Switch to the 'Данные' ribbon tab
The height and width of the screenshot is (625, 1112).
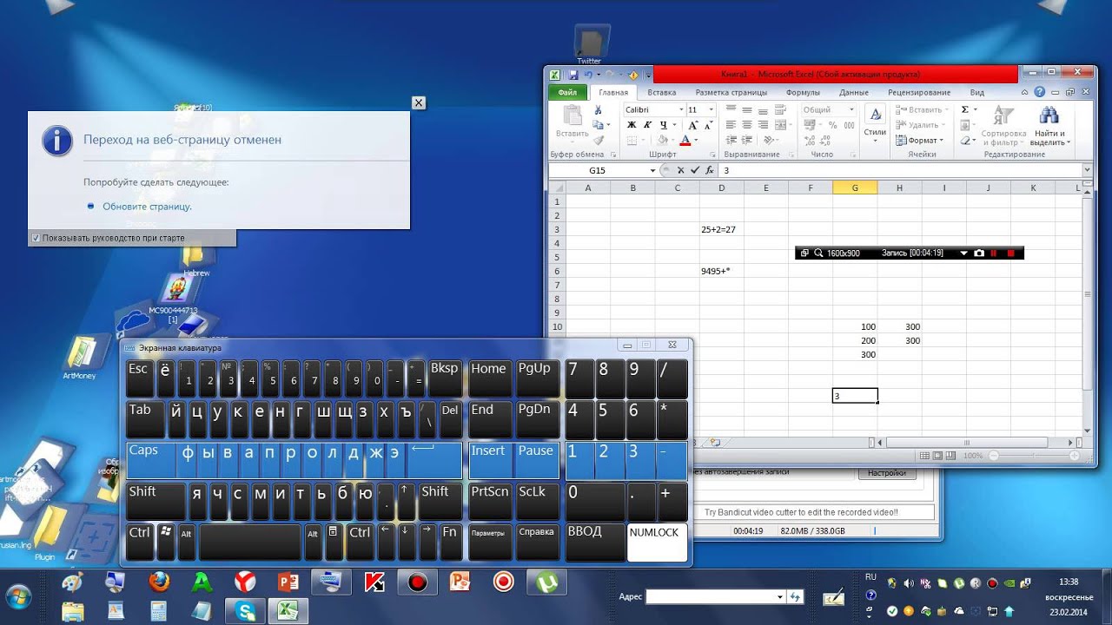[854, 92]
